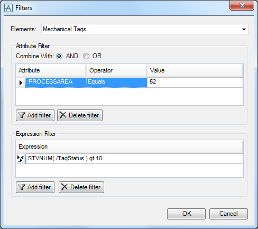
Task: Click the value cell containing 52
Action: pos(195,83)
